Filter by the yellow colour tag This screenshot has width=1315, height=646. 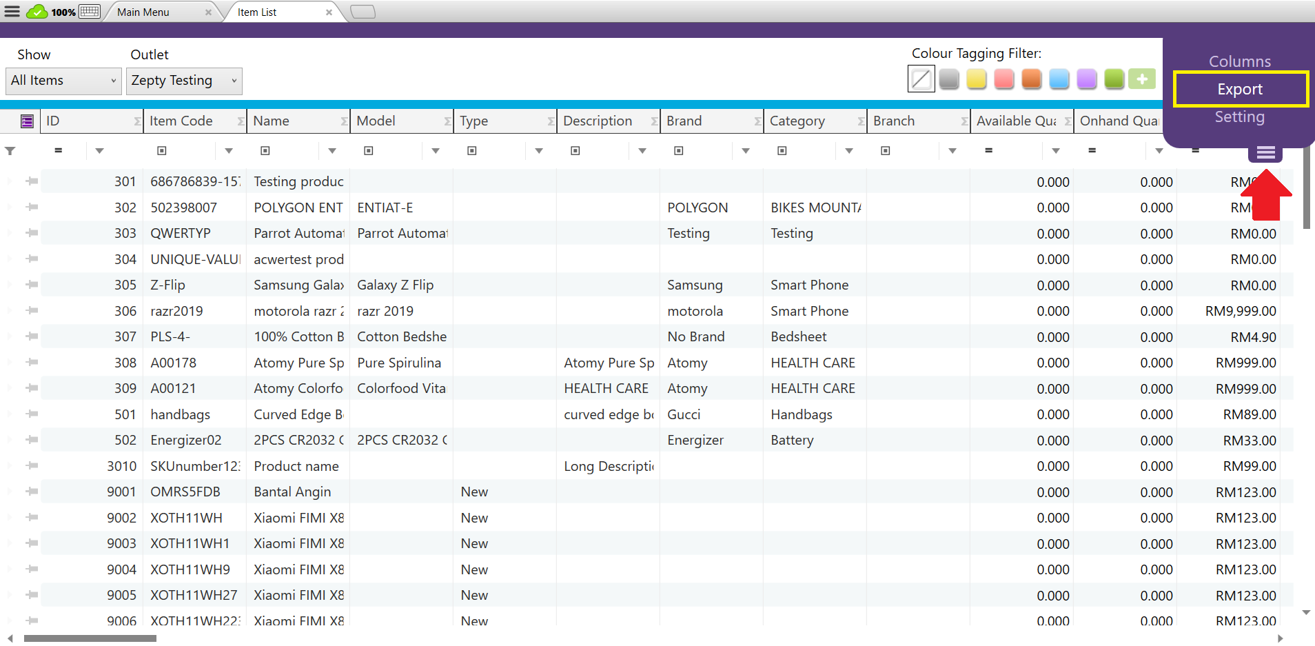click(x=976, y=79)
